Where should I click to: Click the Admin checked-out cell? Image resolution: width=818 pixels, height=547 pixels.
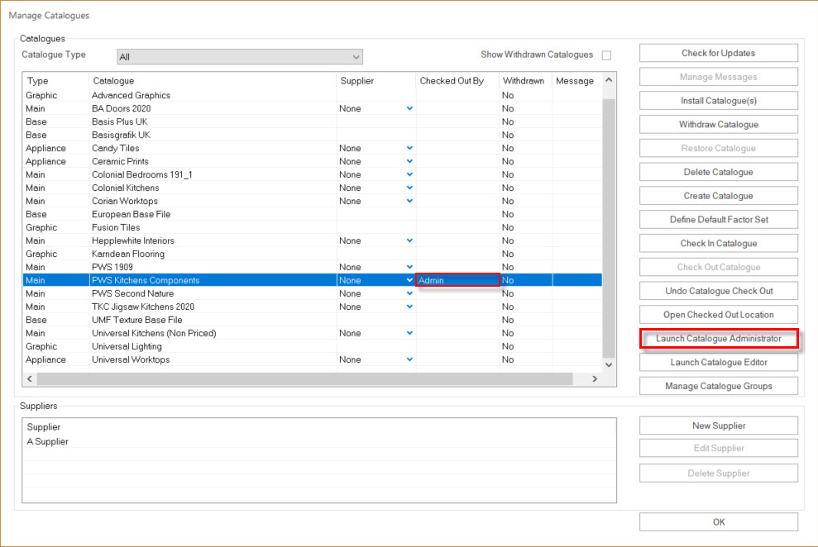[x=457, y=280]
